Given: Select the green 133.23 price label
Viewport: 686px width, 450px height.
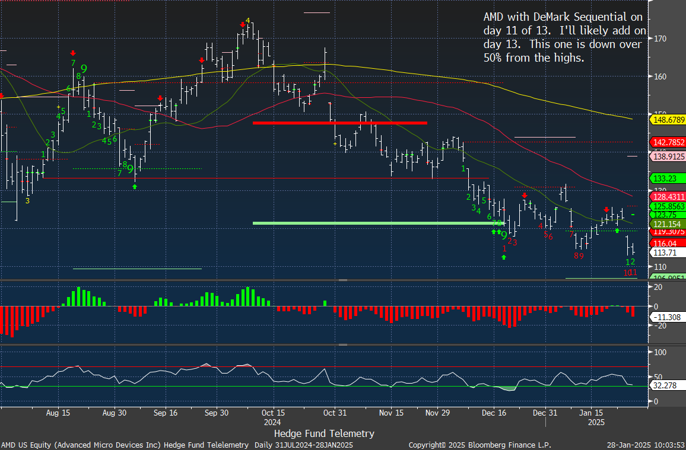Looking at the screenshot, I should click(x=669, y=178).
